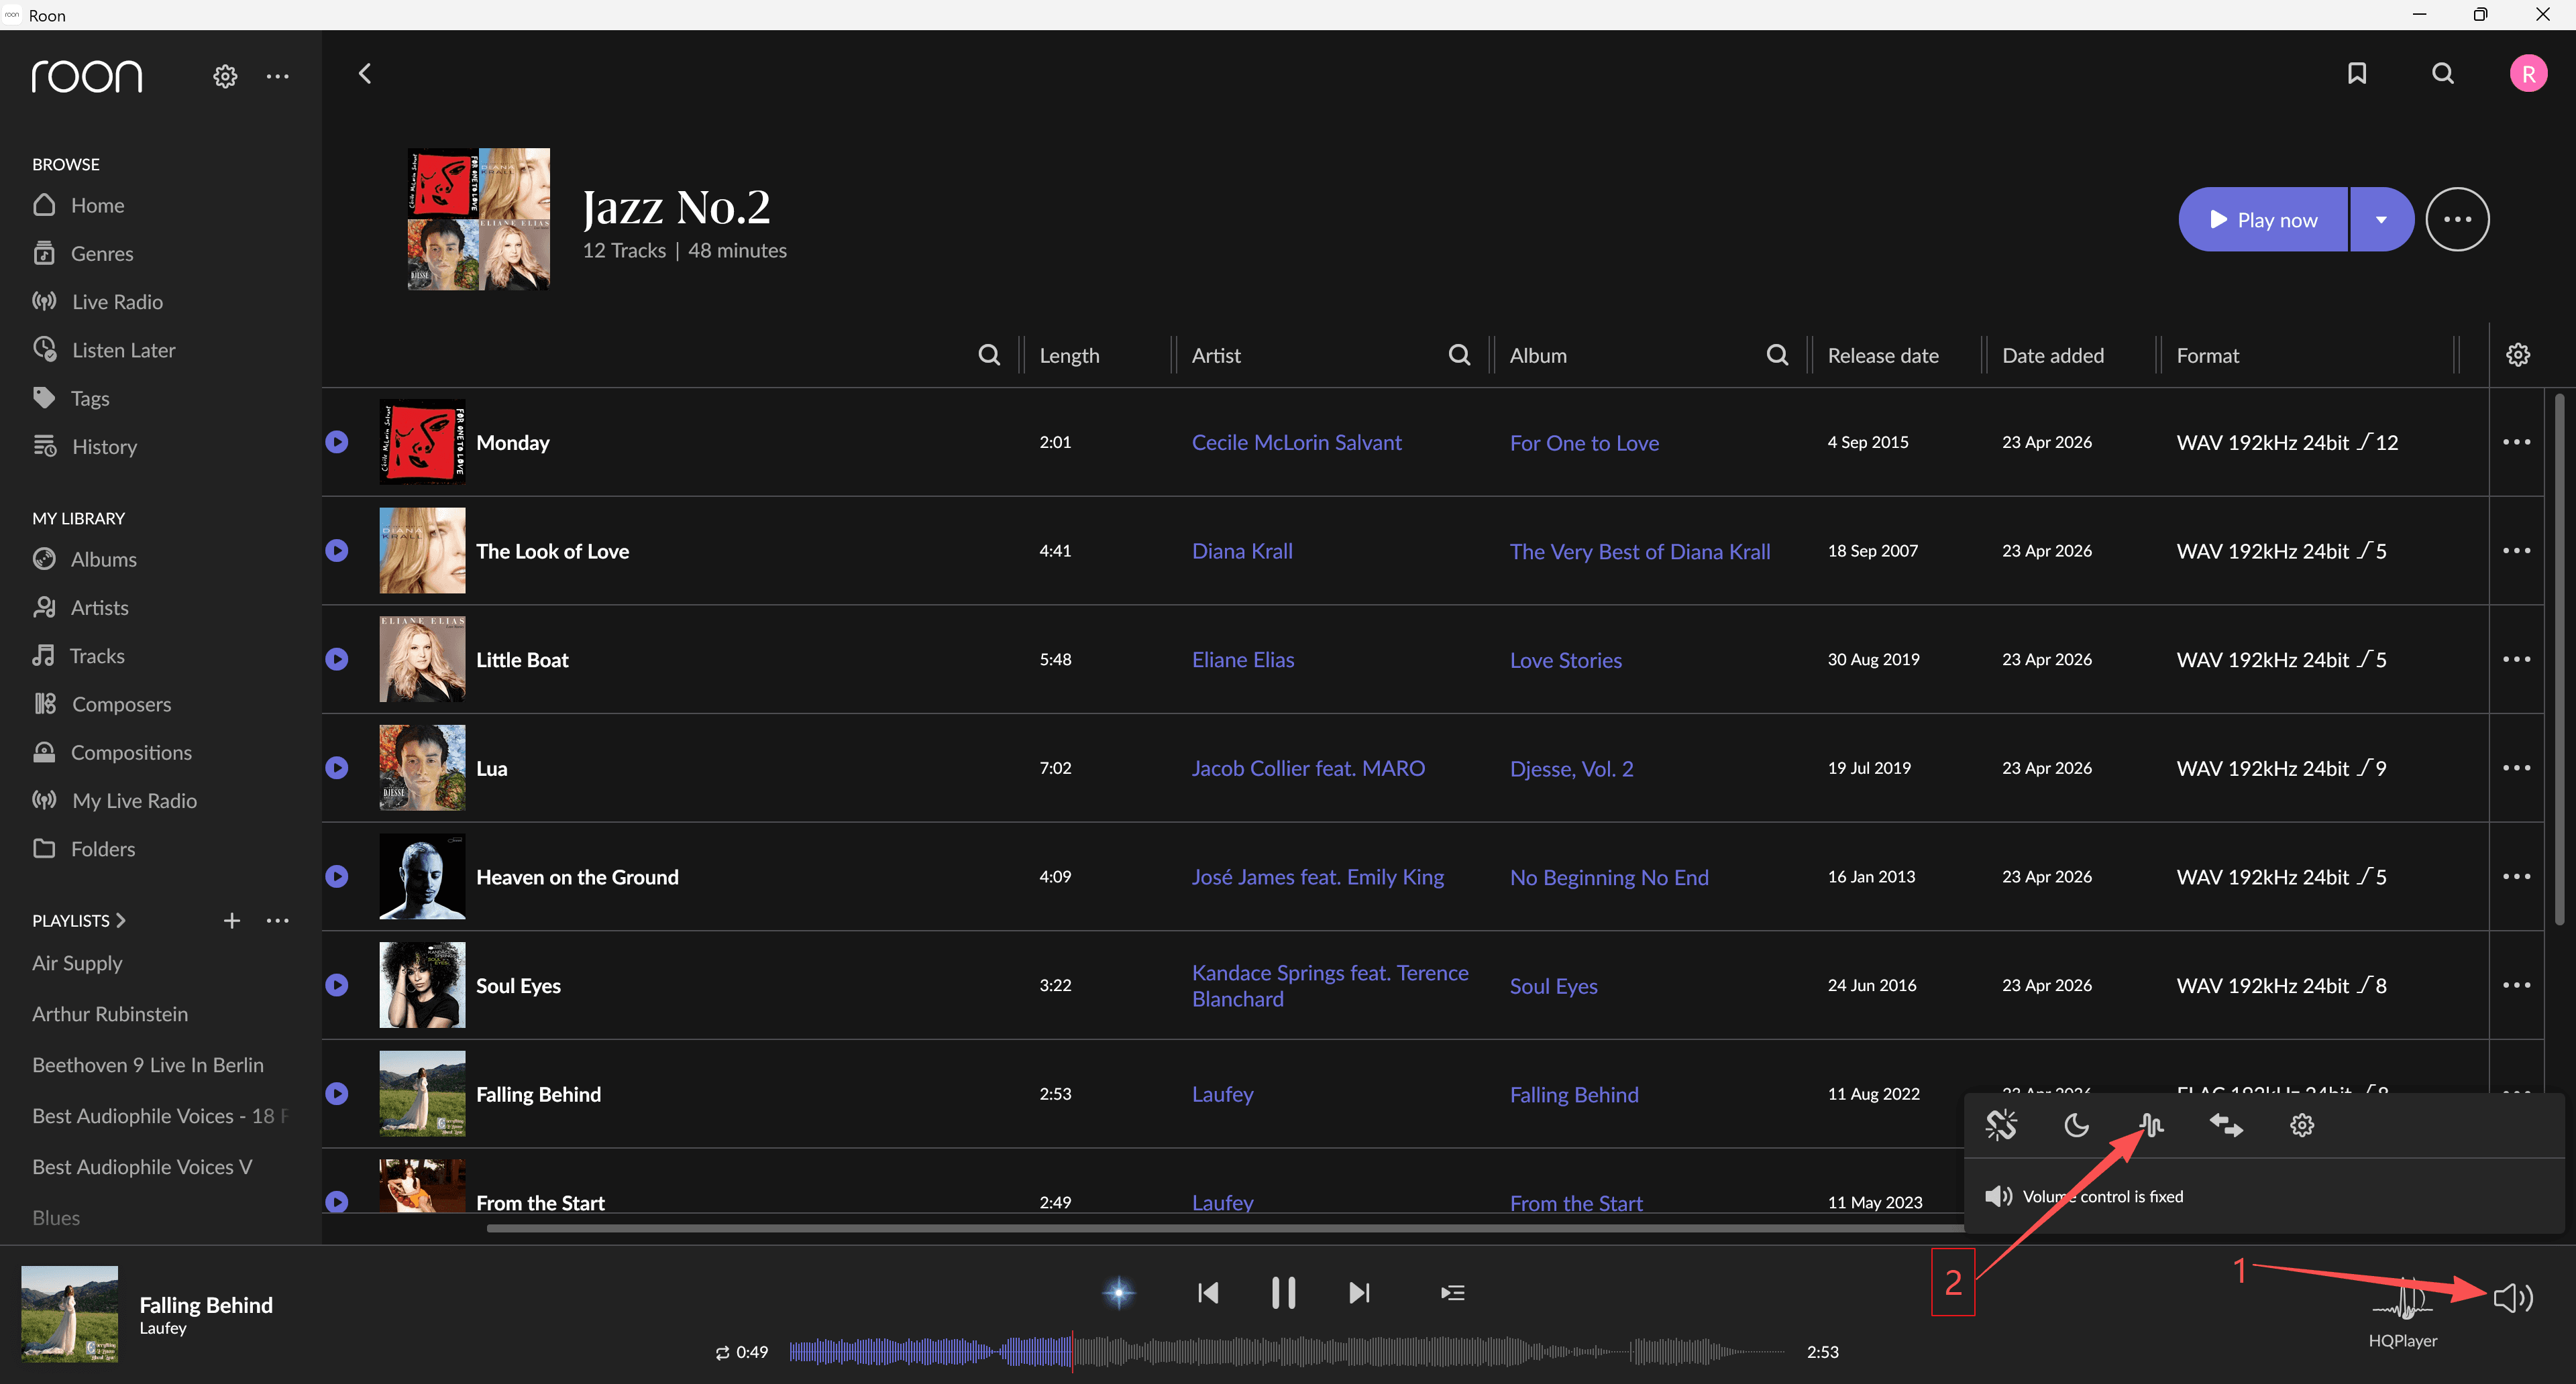Open the History page
Image resolution: width=2576 pixels, height=1384 pixels.
85,447
